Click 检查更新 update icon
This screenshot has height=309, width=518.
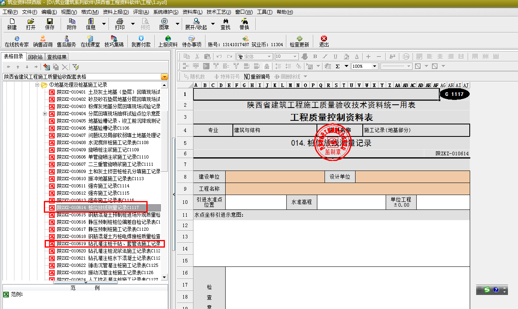[299, 41]
